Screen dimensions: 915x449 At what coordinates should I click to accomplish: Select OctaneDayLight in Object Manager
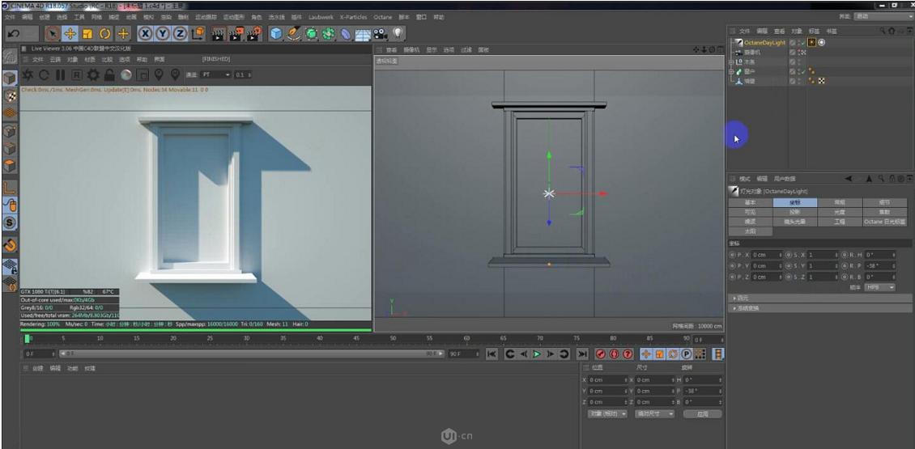764,43
